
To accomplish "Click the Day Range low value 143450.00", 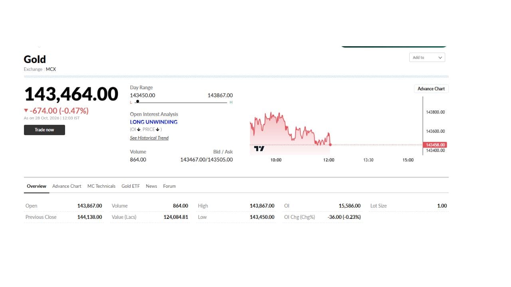I will [x=143, y=95].
